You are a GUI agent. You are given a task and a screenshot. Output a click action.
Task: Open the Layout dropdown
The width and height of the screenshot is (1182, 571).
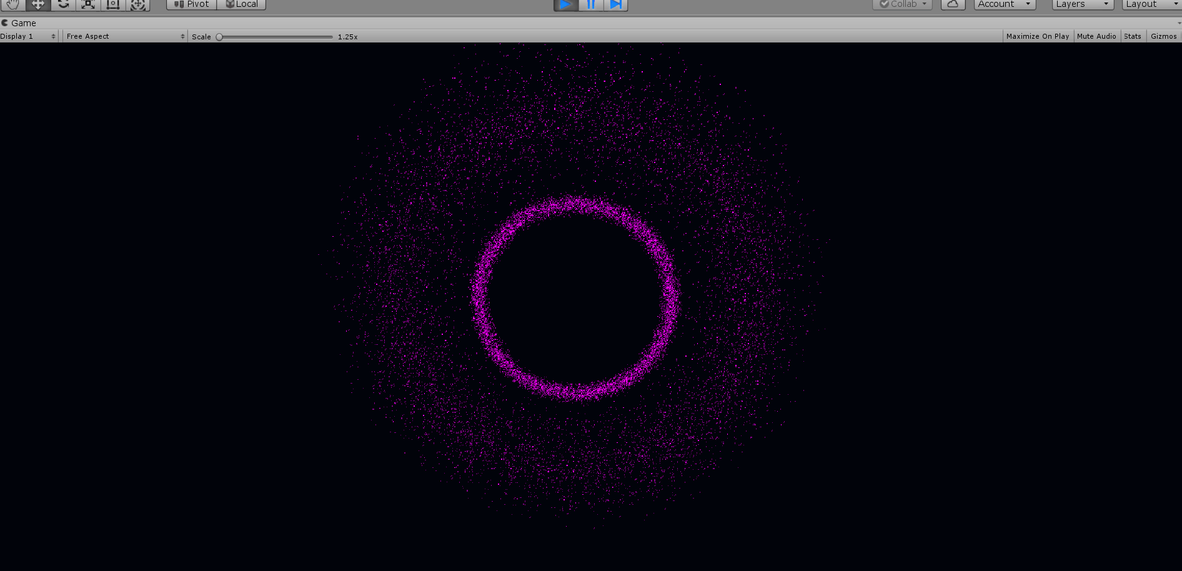[x=1152, y=4]
